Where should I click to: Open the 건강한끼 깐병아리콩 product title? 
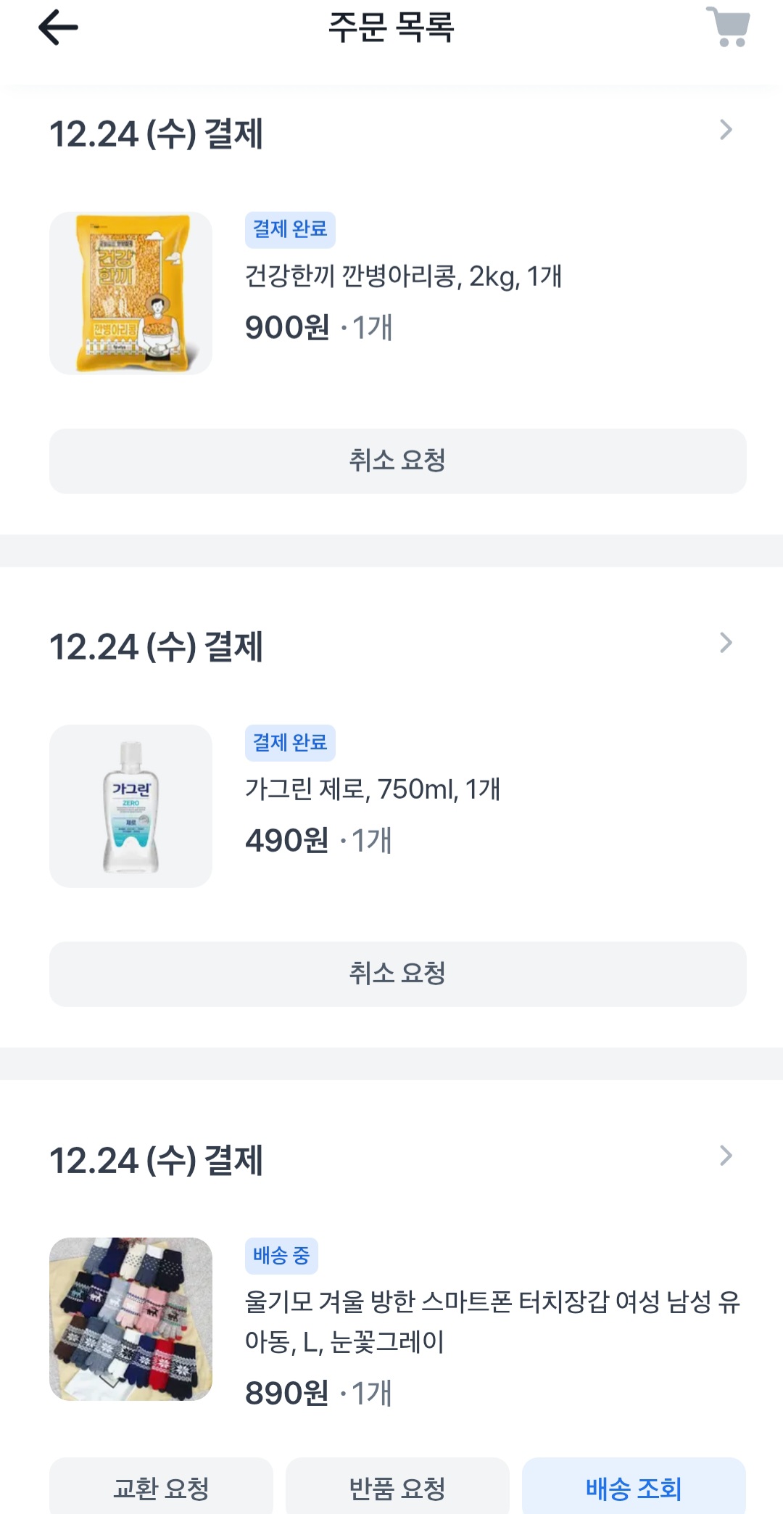pos(403,276)
